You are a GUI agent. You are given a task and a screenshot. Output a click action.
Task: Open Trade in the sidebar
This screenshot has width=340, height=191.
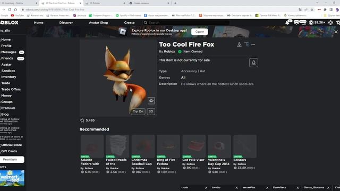pos(6,83)
